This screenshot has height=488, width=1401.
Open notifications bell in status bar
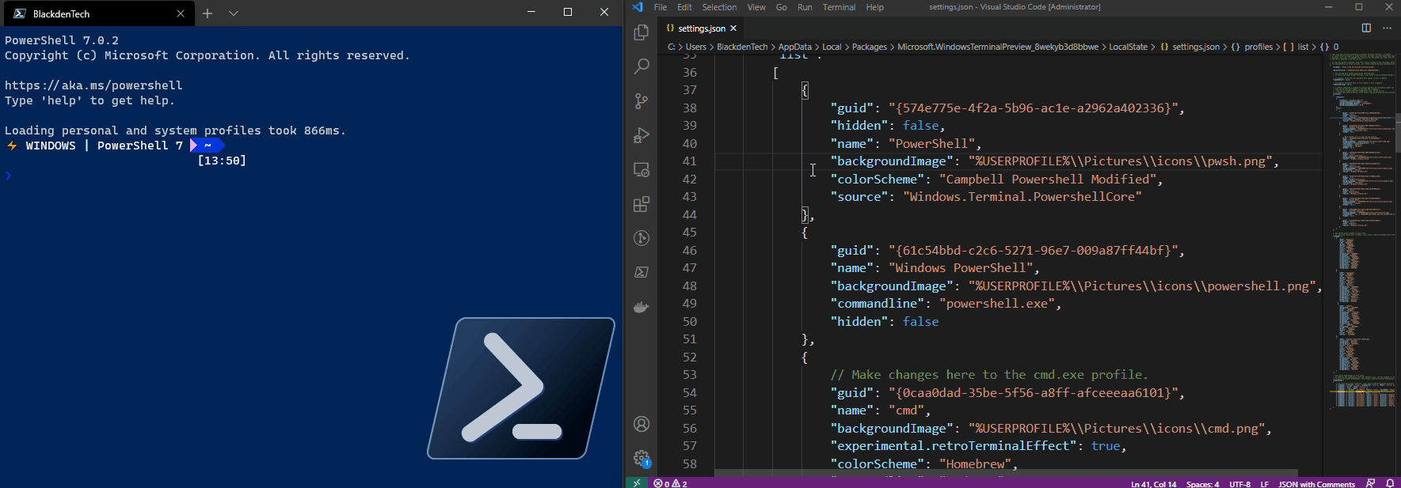click(x=1390, y=483)
